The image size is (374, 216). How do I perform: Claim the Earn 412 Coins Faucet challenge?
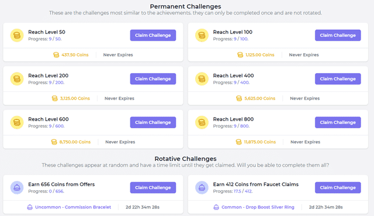(338, 187)
